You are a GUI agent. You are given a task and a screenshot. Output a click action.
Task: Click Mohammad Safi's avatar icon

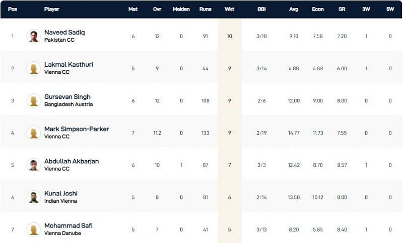click(34, 229)
